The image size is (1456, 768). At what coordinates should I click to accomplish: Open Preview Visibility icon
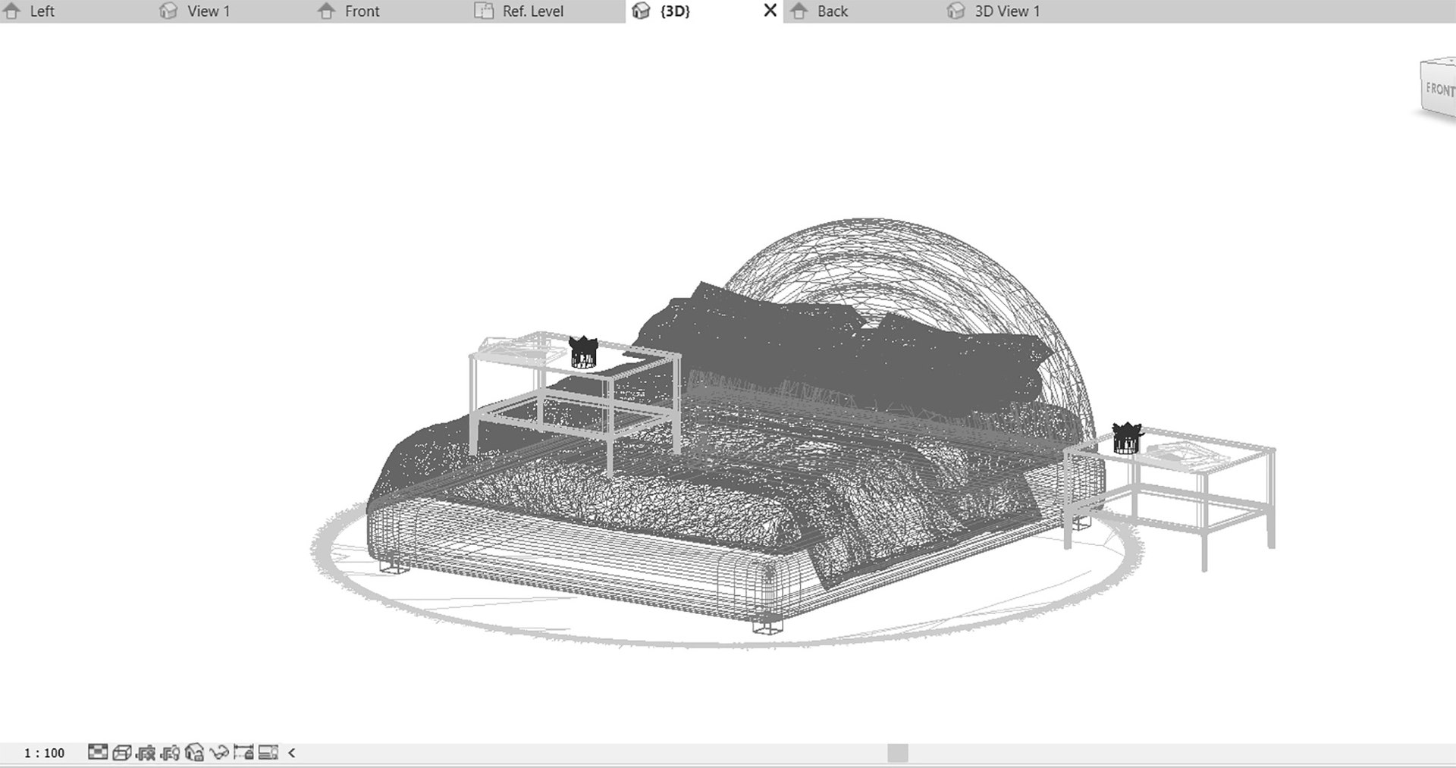[268, 752]
